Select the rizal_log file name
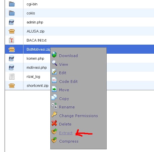154x152 pixels. 33,77
